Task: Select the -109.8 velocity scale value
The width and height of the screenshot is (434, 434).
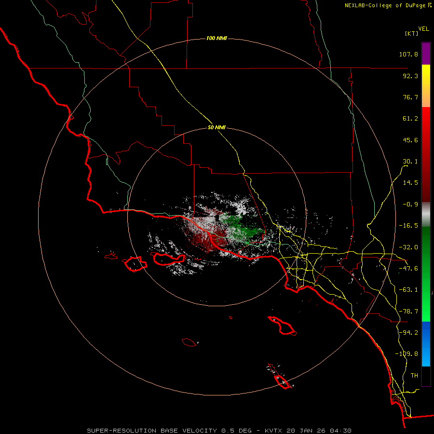Action: click(407, 354)
